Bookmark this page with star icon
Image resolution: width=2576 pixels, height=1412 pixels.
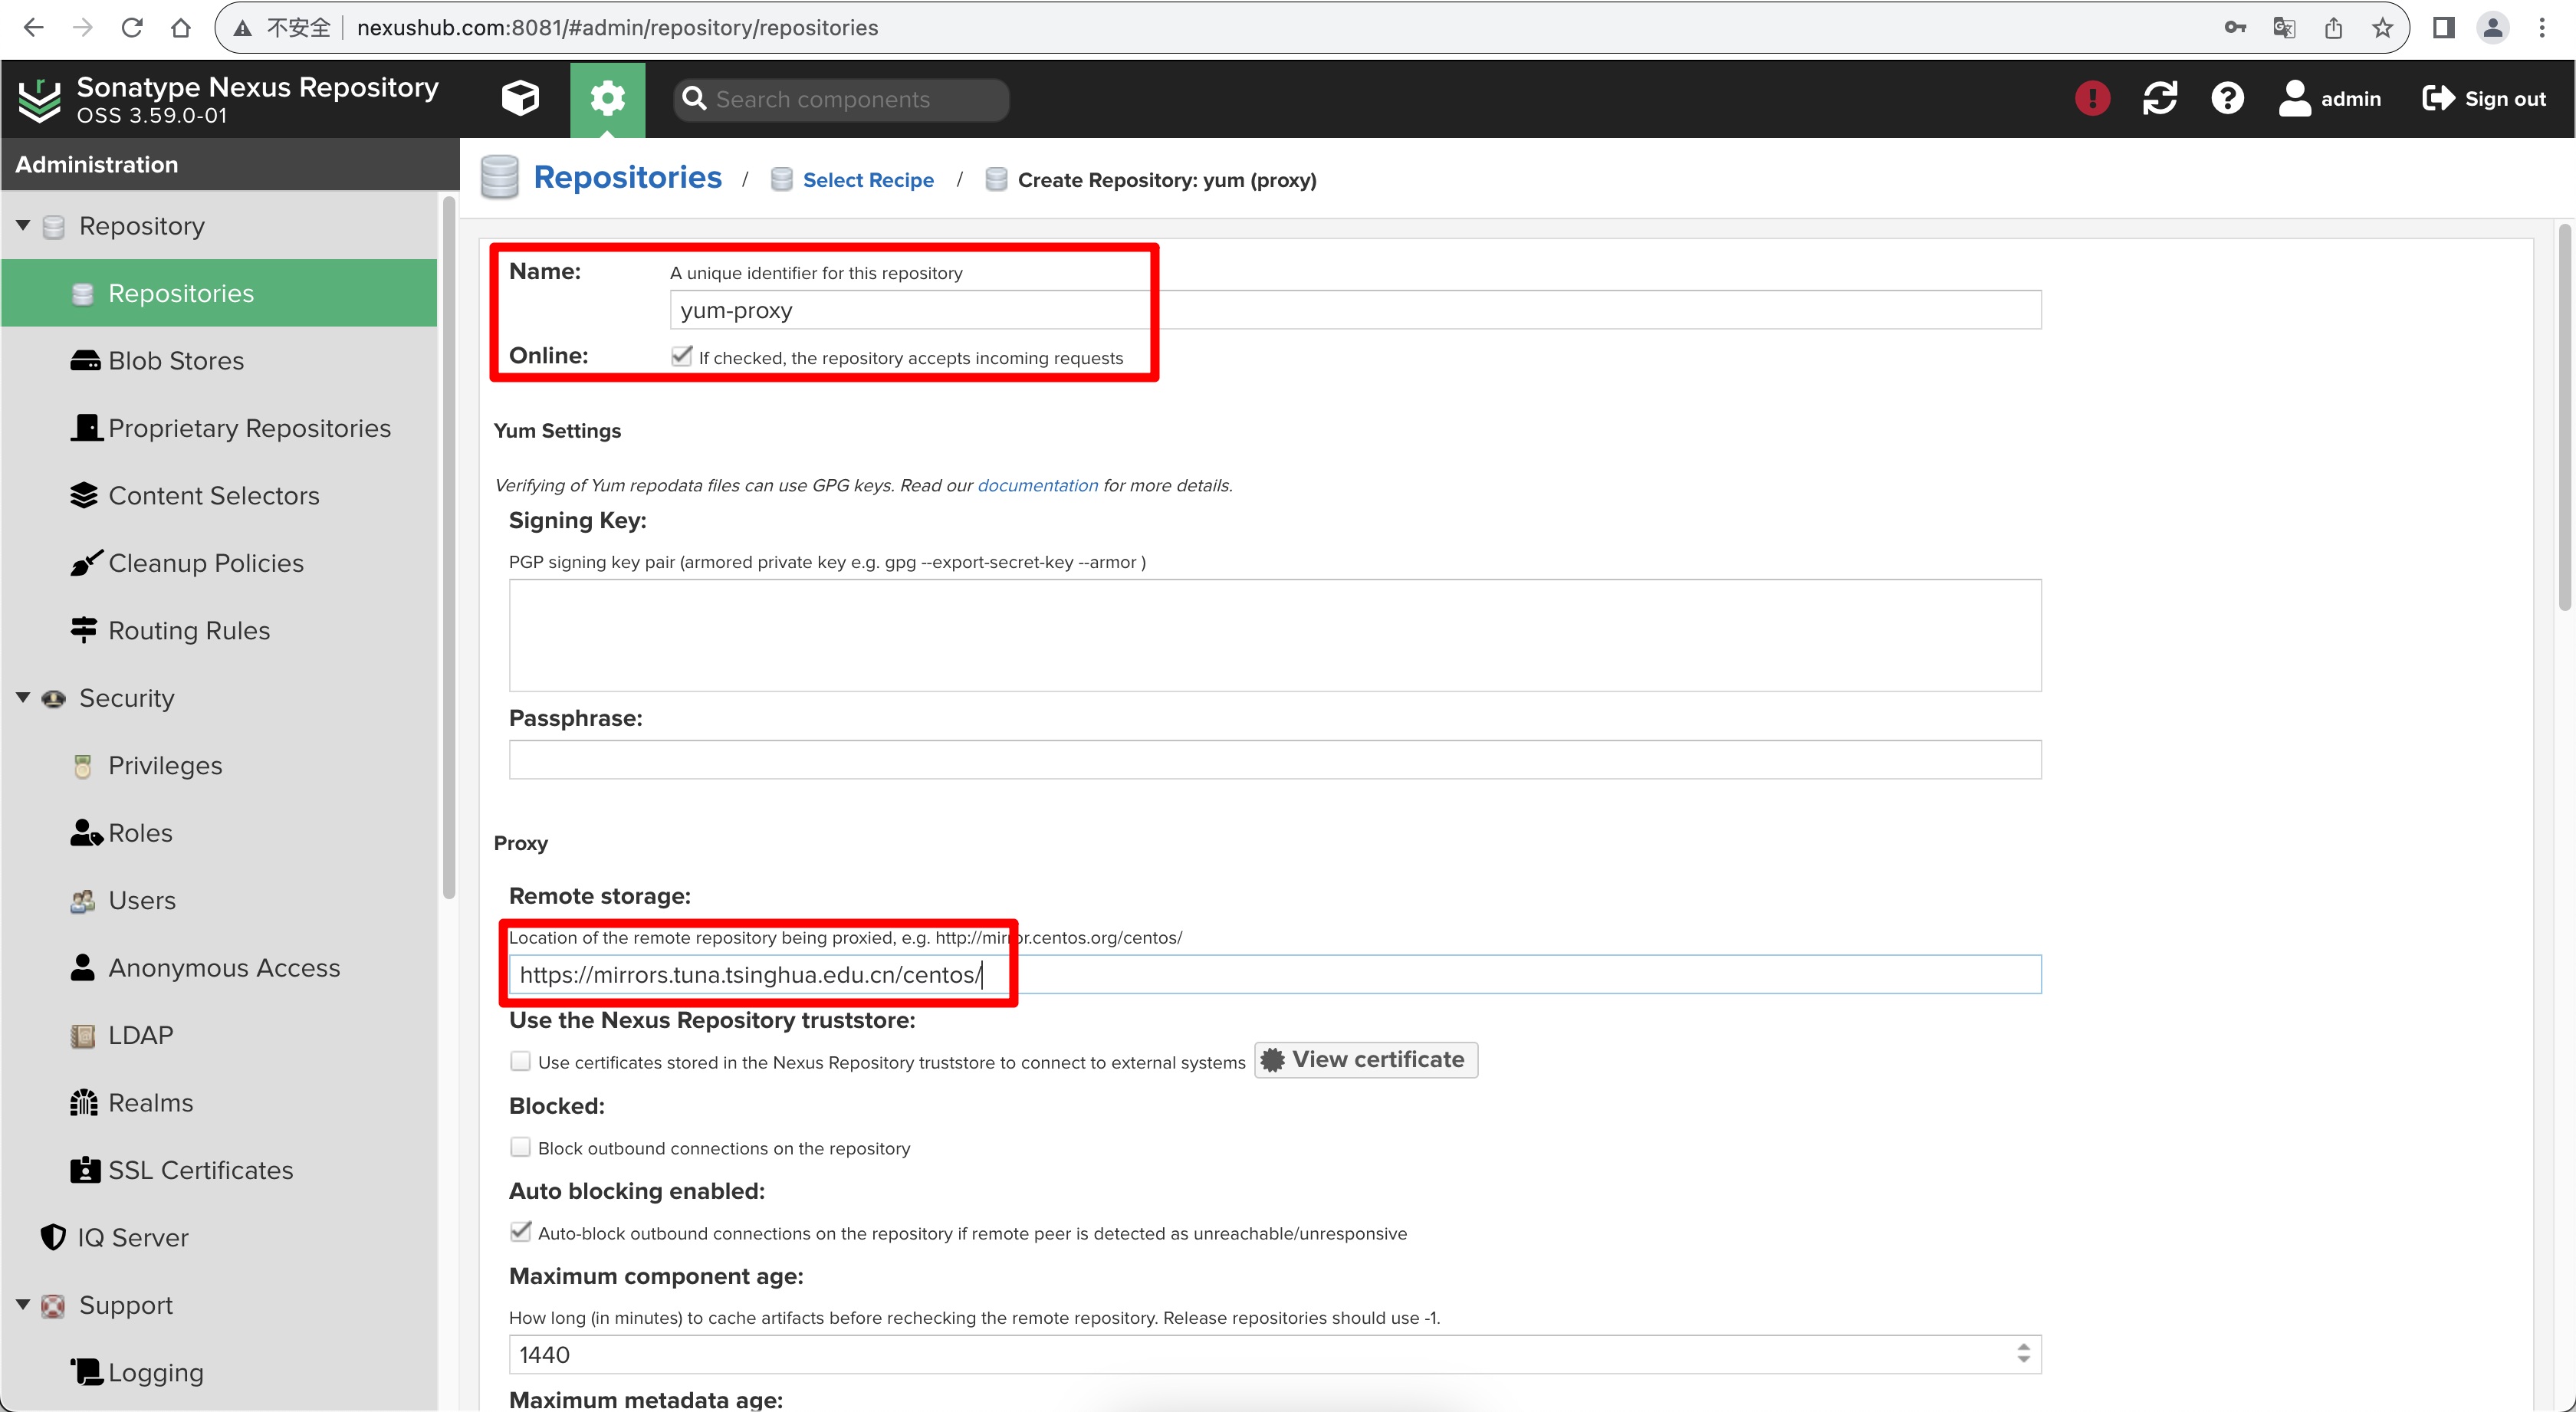click(2383, 27)
